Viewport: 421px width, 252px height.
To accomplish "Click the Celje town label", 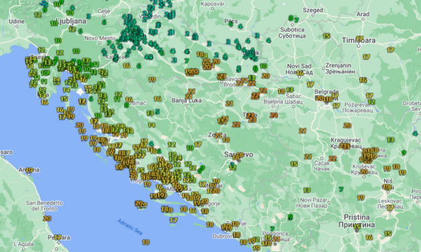I will point(104,11).
